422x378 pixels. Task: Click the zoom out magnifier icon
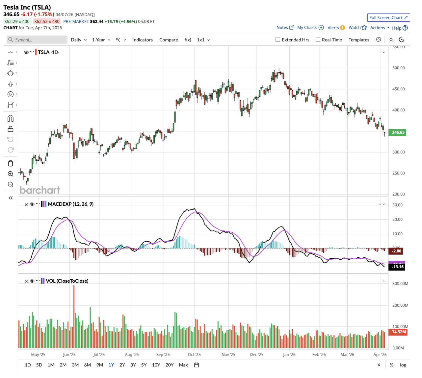(11, 184)
